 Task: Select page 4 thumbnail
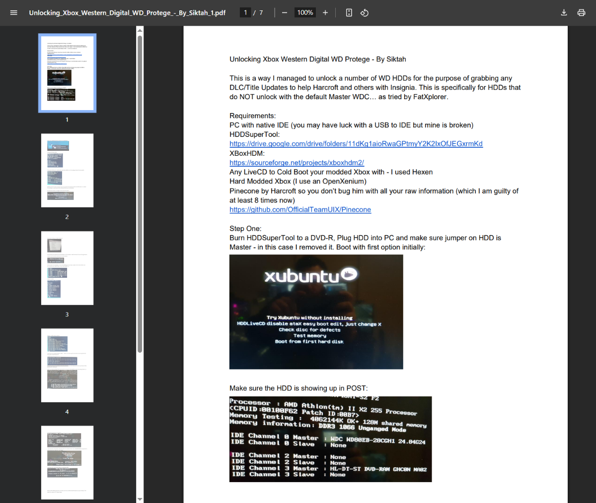pyautogui.click(x=67, y=365)
